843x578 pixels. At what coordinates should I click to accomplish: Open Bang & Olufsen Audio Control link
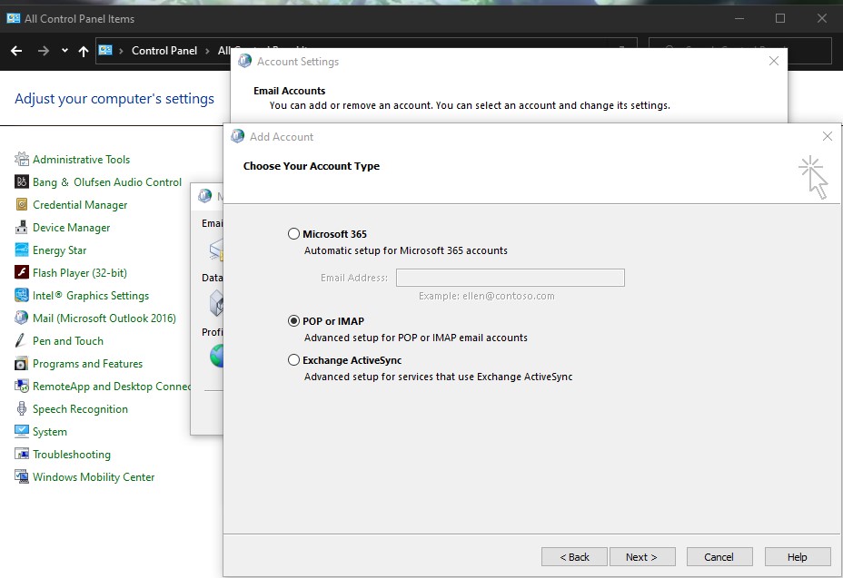click(x=107, y=182)
